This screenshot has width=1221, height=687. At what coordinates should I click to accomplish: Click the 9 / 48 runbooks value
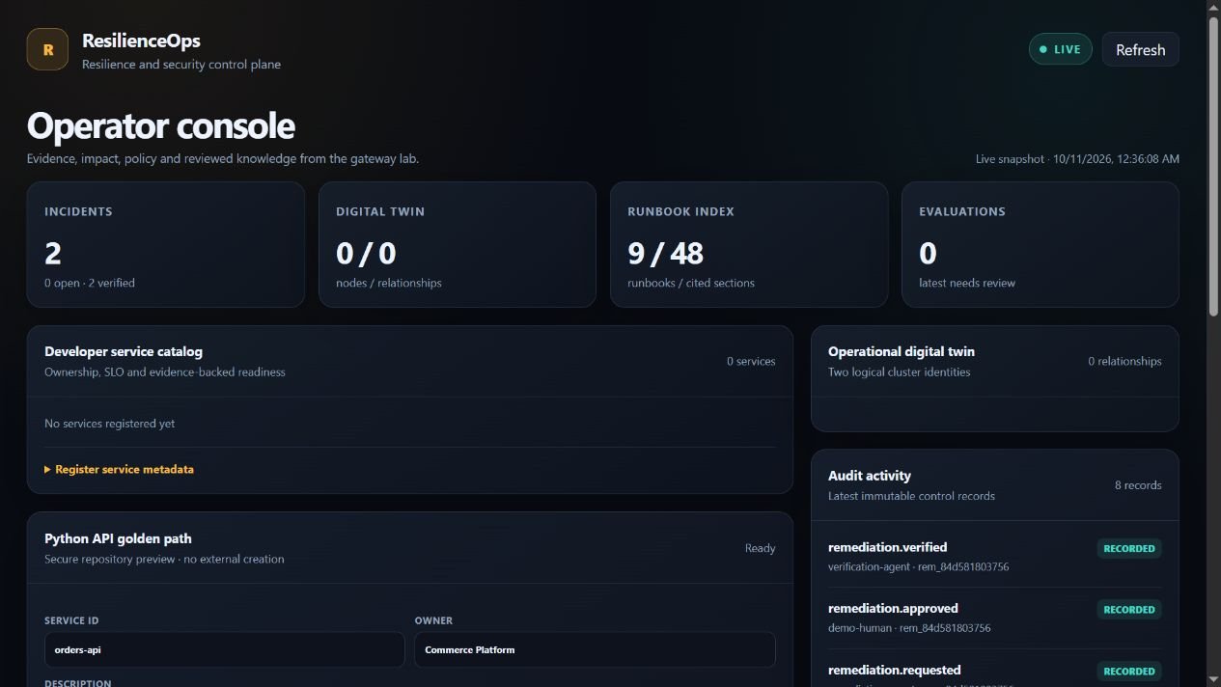665,254
